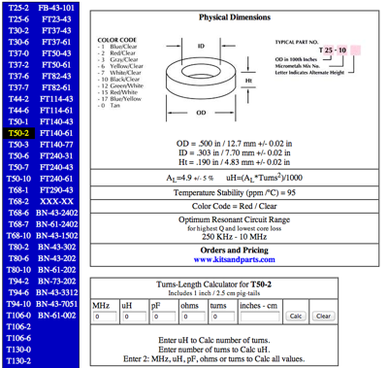Choose the T80-6 core

[x=18, y=258]
